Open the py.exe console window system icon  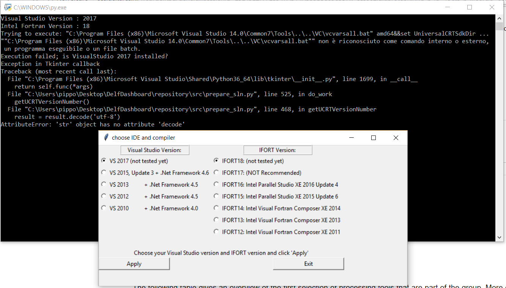tap(7, 7)
